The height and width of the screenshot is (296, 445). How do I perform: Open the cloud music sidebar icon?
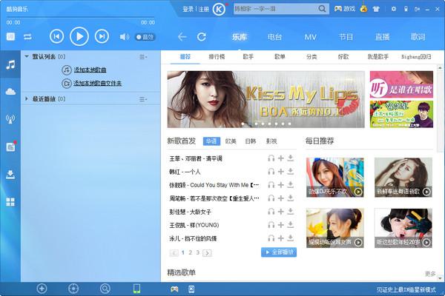(10, 92)
